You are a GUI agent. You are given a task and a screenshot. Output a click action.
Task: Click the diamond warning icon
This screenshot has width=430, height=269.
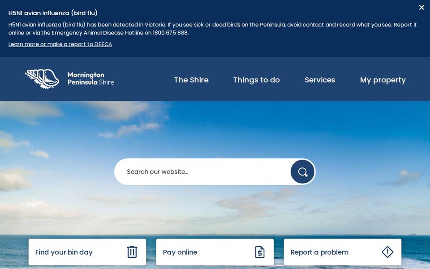click(x=387, y=252)
